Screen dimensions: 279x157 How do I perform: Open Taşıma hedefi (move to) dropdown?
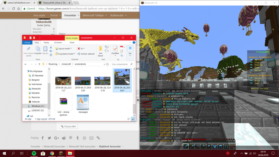point(63,48)
